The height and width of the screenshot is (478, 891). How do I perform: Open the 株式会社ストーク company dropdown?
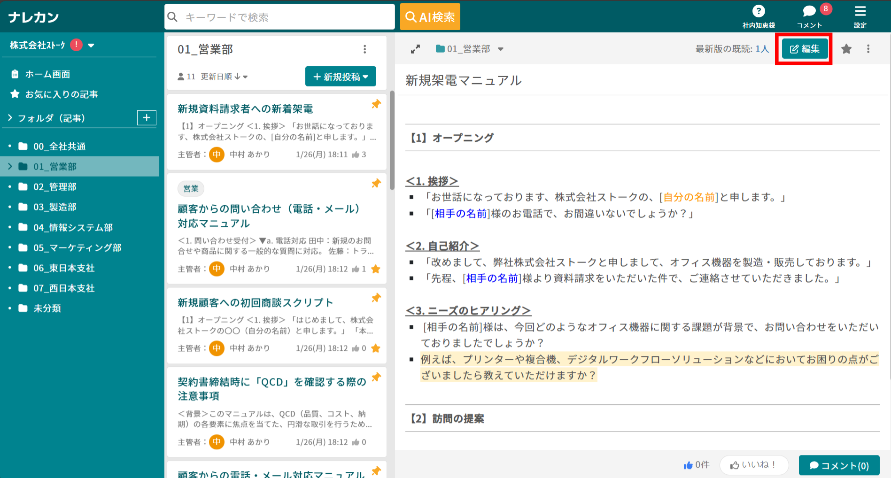pos(91,45)
